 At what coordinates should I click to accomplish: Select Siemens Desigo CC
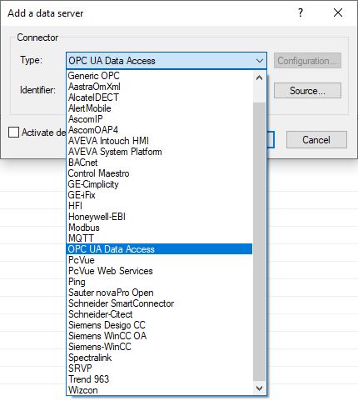(x=160, y=325)
